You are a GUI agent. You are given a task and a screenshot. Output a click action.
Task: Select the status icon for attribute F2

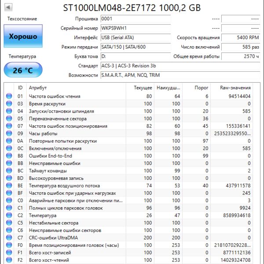pos(9,260)
